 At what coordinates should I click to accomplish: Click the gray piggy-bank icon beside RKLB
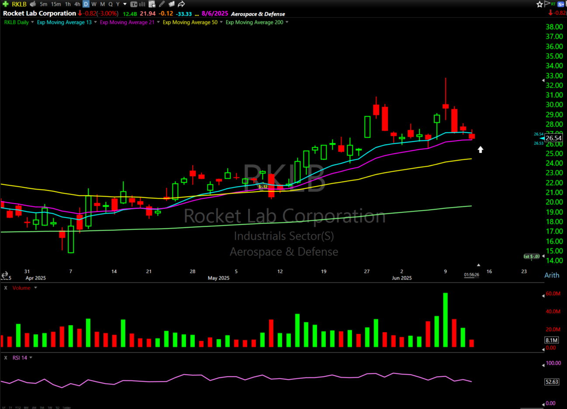[x=33, y=4]
